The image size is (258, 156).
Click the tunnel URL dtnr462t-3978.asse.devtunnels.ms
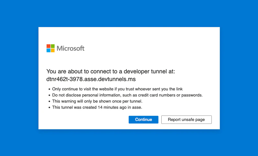click(91, 79)
